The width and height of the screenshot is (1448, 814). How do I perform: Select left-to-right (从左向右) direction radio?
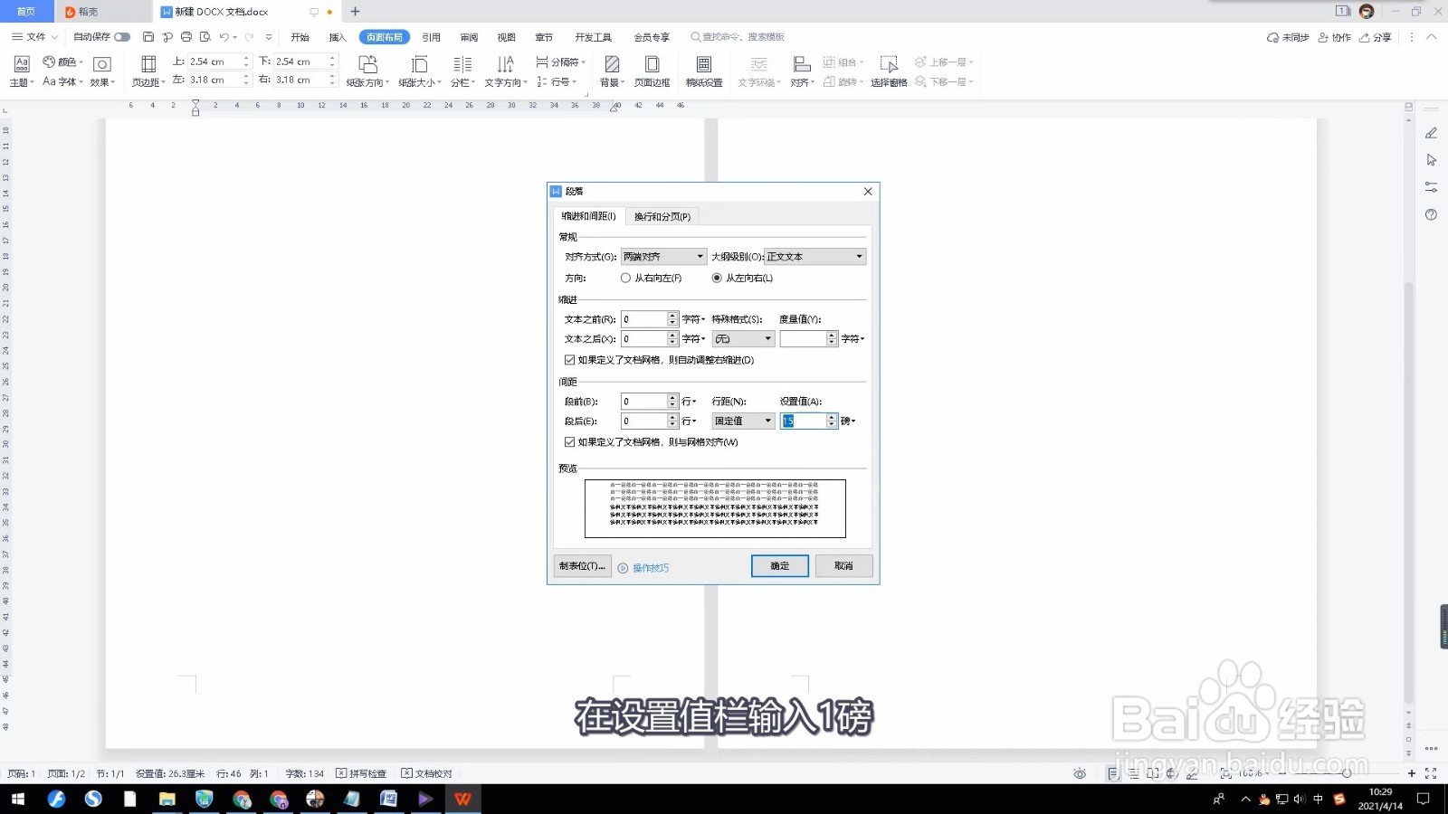[x=717, y=278]
